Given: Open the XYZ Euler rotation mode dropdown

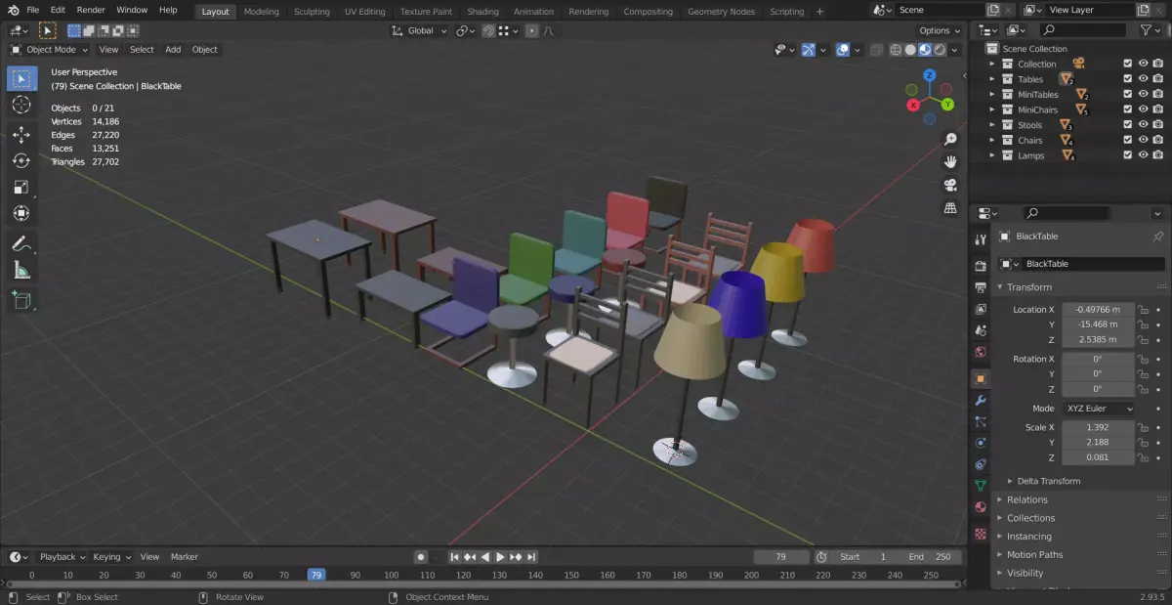Looking at the screenshot, I should click(x=1099, y=409).
